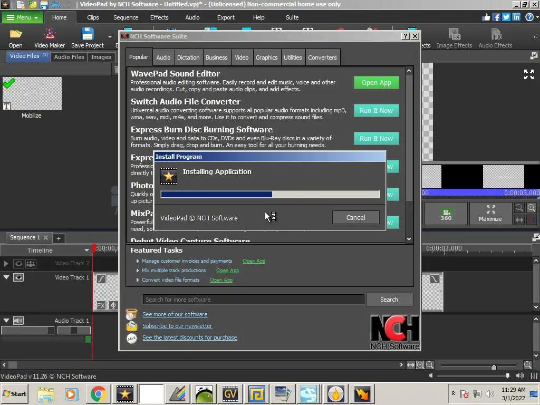Toggle visibility eye for Video Track 1
540x405 pixels.
pos(18,277)
